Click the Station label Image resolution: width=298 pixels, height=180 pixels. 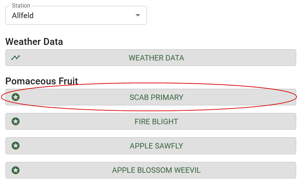21,5
